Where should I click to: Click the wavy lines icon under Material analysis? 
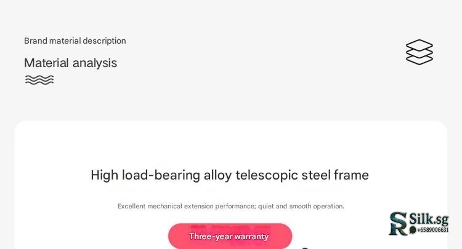pos(39,80)
